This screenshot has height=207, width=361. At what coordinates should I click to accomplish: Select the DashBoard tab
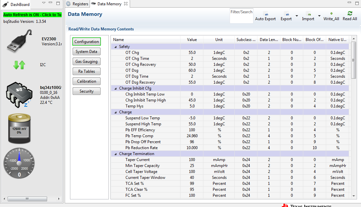point(16,4)
